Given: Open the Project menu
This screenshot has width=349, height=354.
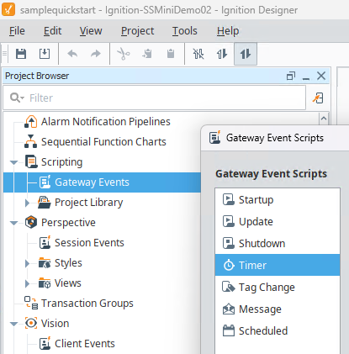Looking at the screenshot, I should [137, 31].
